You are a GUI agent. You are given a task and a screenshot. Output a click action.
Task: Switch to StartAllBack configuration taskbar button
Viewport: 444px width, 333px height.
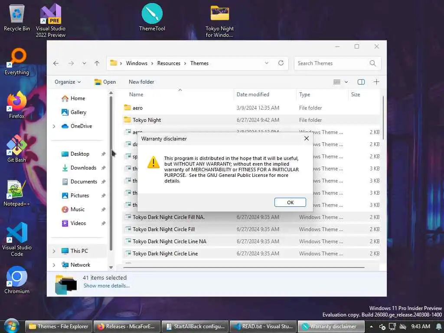coord(195,326)
